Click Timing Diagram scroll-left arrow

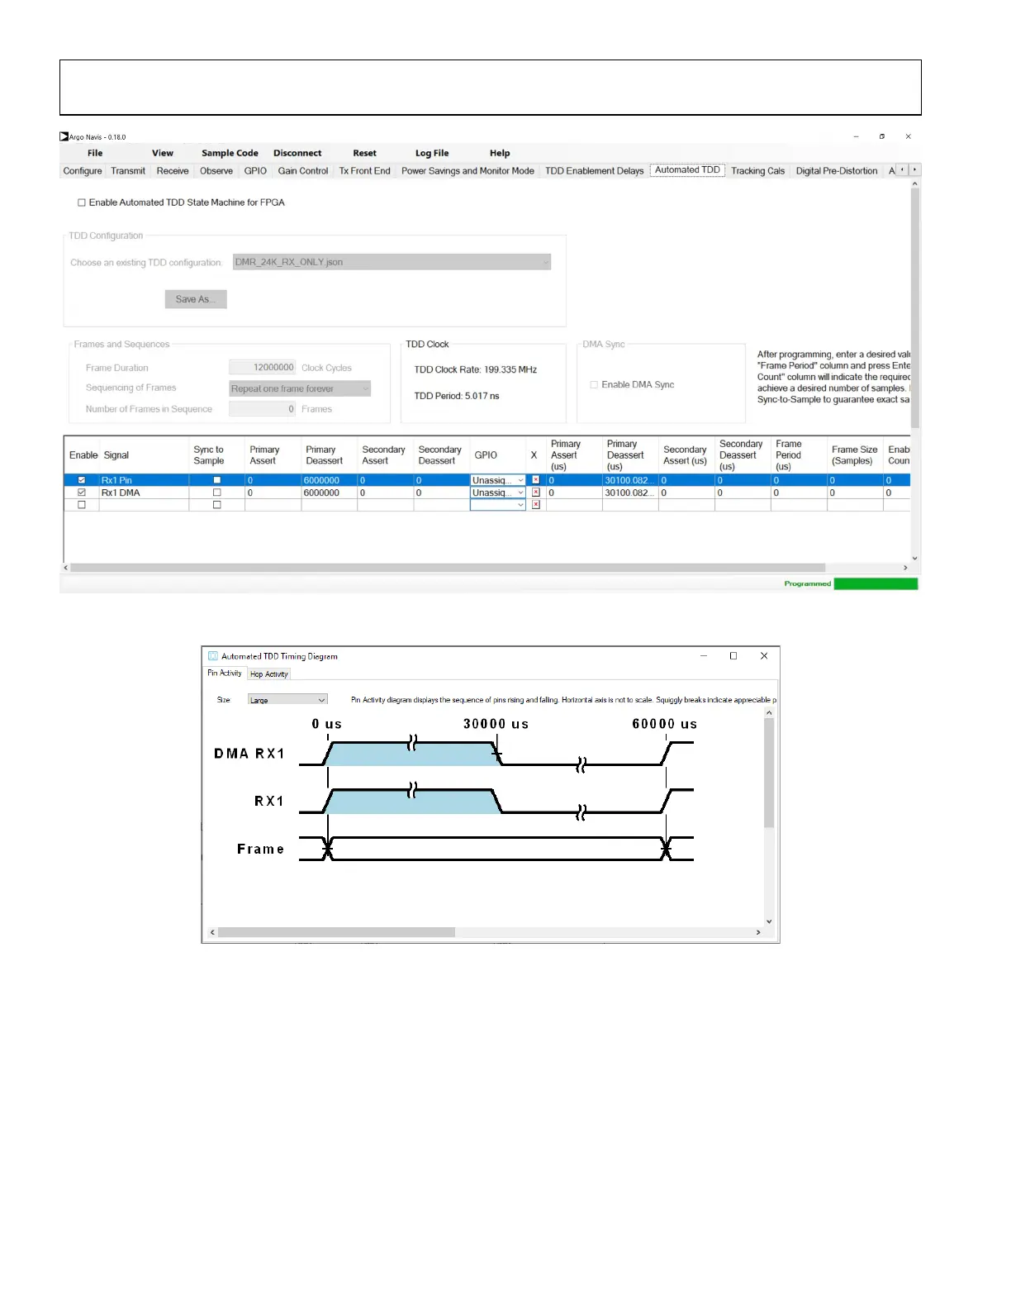point(212,932)
